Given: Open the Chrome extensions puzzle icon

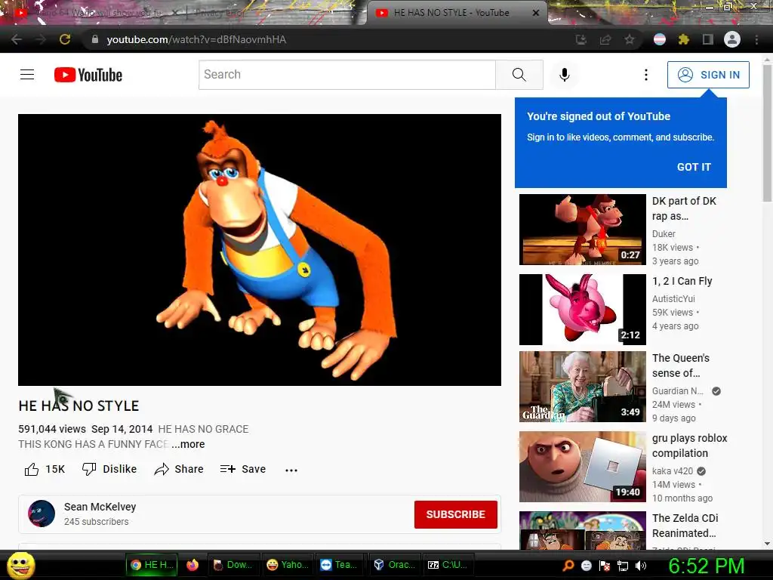Looking at the screenshot, I should click(684, 39).
